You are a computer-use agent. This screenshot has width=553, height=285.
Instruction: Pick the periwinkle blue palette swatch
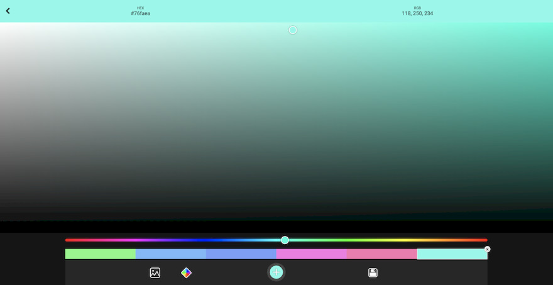coord(241,254)
